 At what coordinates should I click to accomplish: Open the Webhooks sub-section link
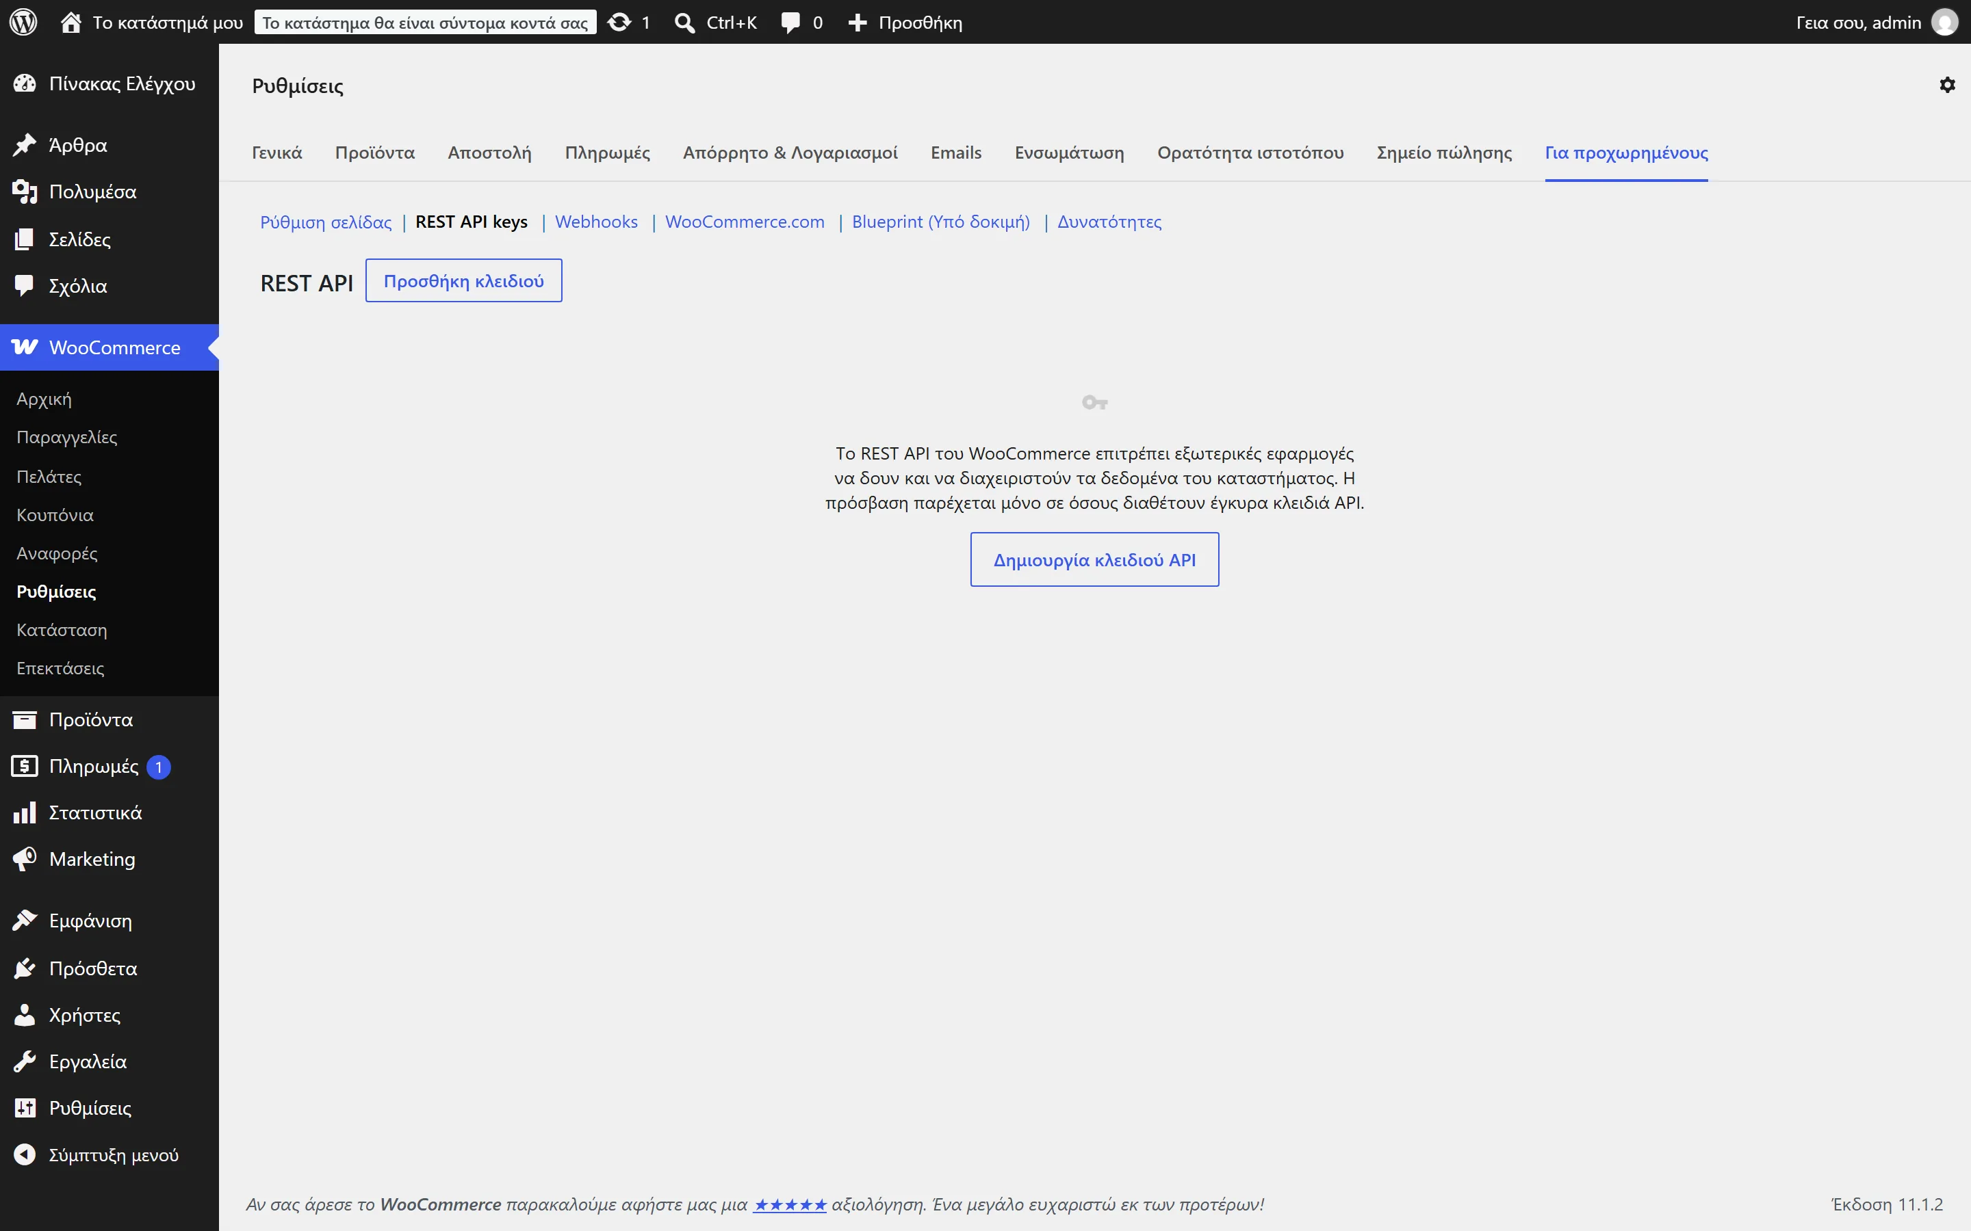[x=596, y=222]
